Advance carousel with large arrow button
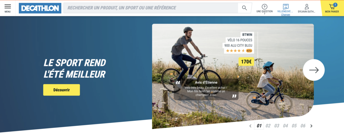The width and height of the screenshot is (344, 137). point(314,70)
